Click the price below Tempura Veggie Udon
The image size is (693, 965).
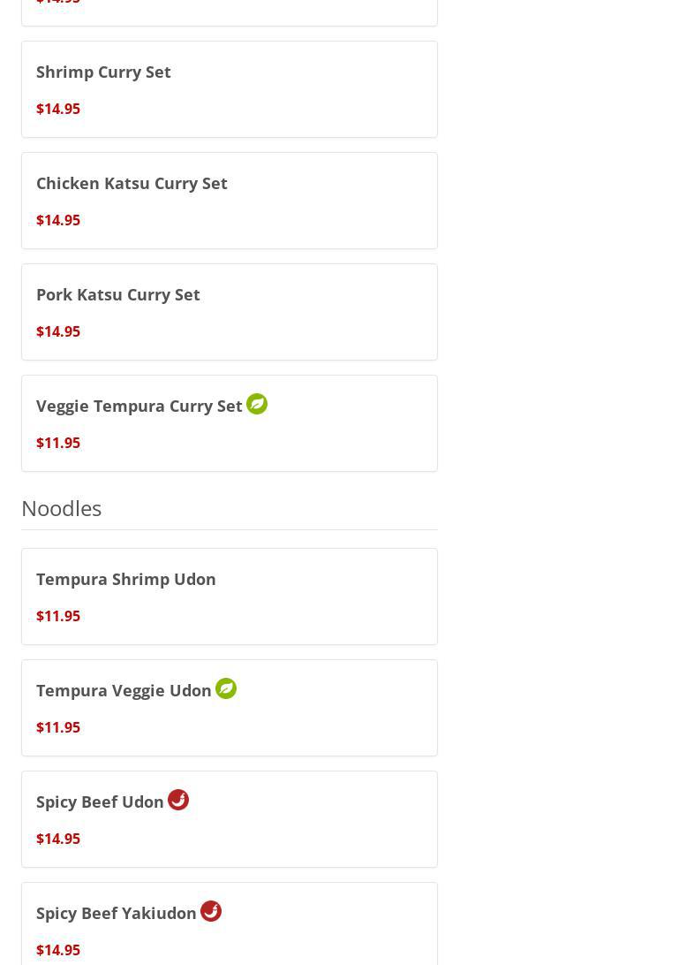click(58, 727)
